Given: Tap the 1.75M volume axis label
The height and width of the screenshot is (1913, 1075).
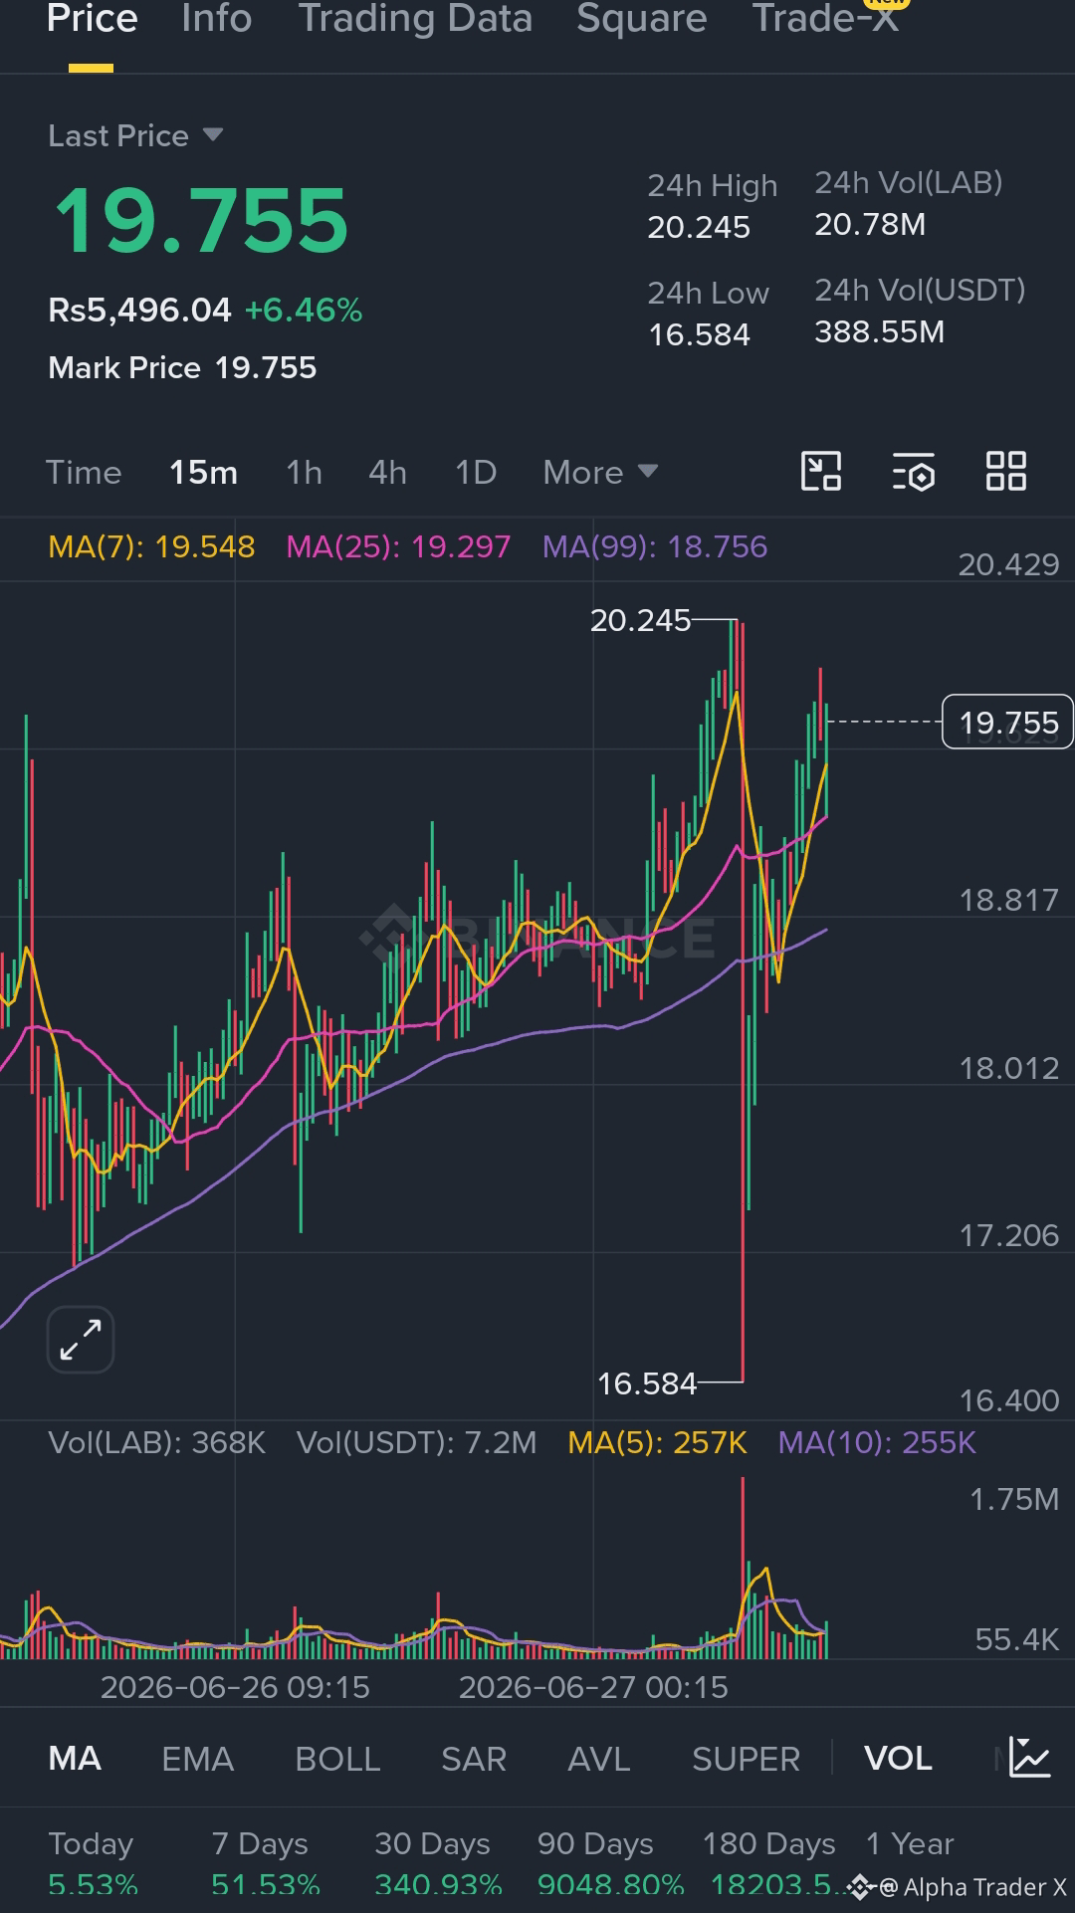Looking at the screenshot, I should (1014, 1500).
